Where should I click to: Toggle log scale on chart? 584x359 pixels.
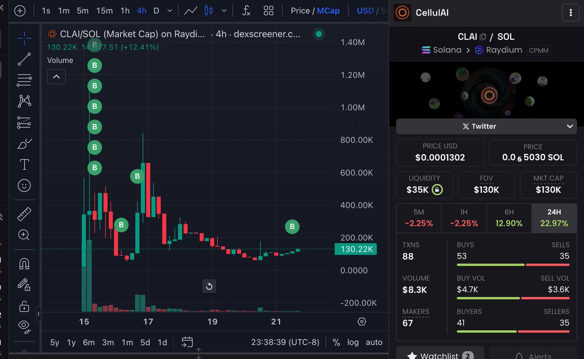(x=353, y=342)
